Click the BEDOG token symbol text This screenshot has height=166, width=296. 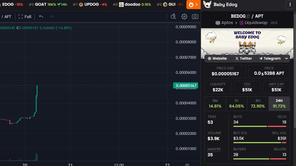tap(238, 16)
